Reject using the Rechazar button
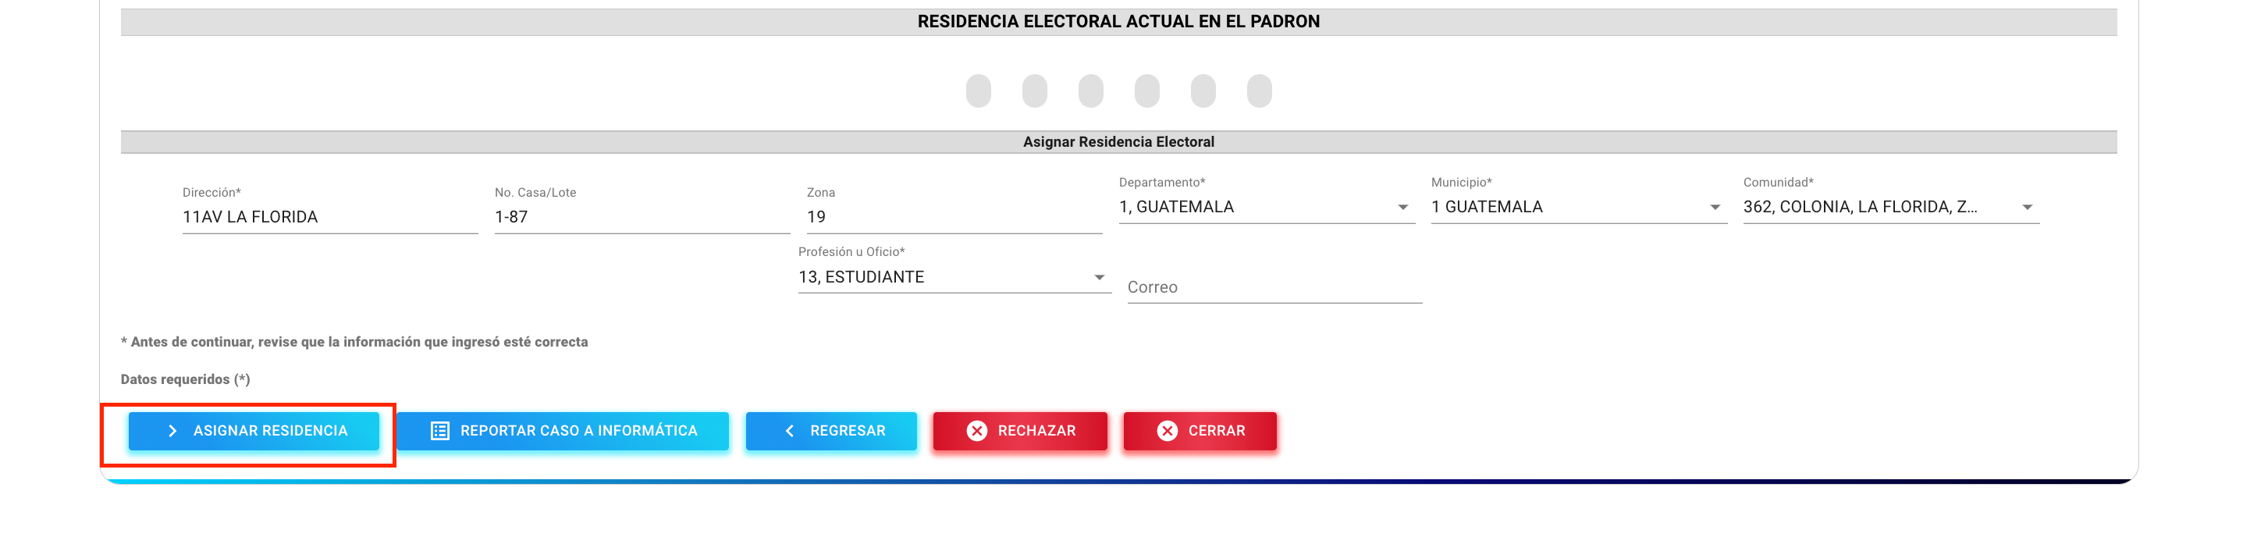 (1019, 431)
